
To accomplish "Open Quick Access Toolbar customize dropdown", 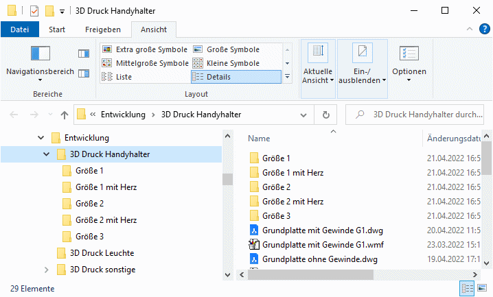I will (x=62, y=12).
